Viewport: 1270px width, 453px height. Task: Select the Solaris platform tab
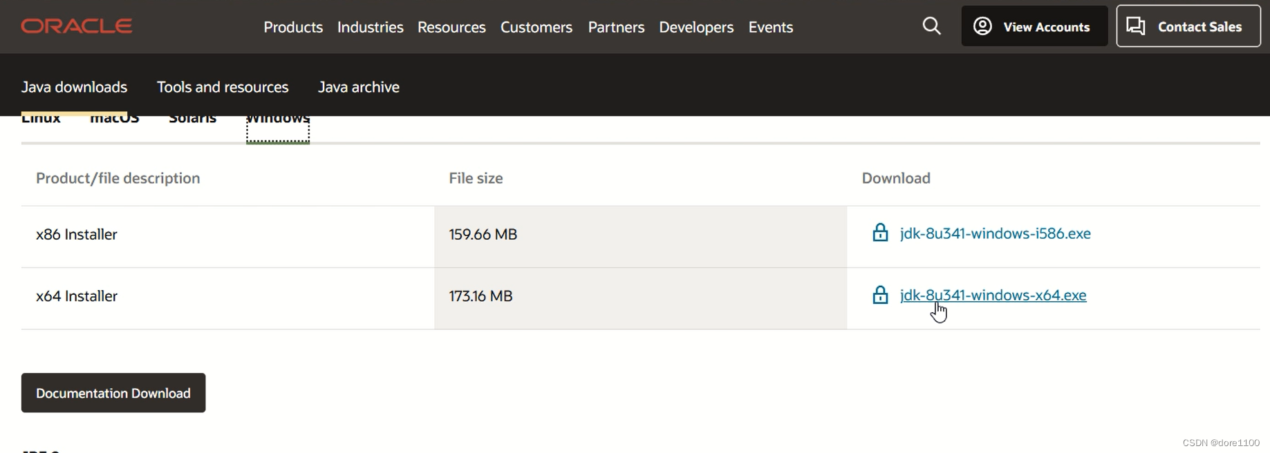(192, 120)
